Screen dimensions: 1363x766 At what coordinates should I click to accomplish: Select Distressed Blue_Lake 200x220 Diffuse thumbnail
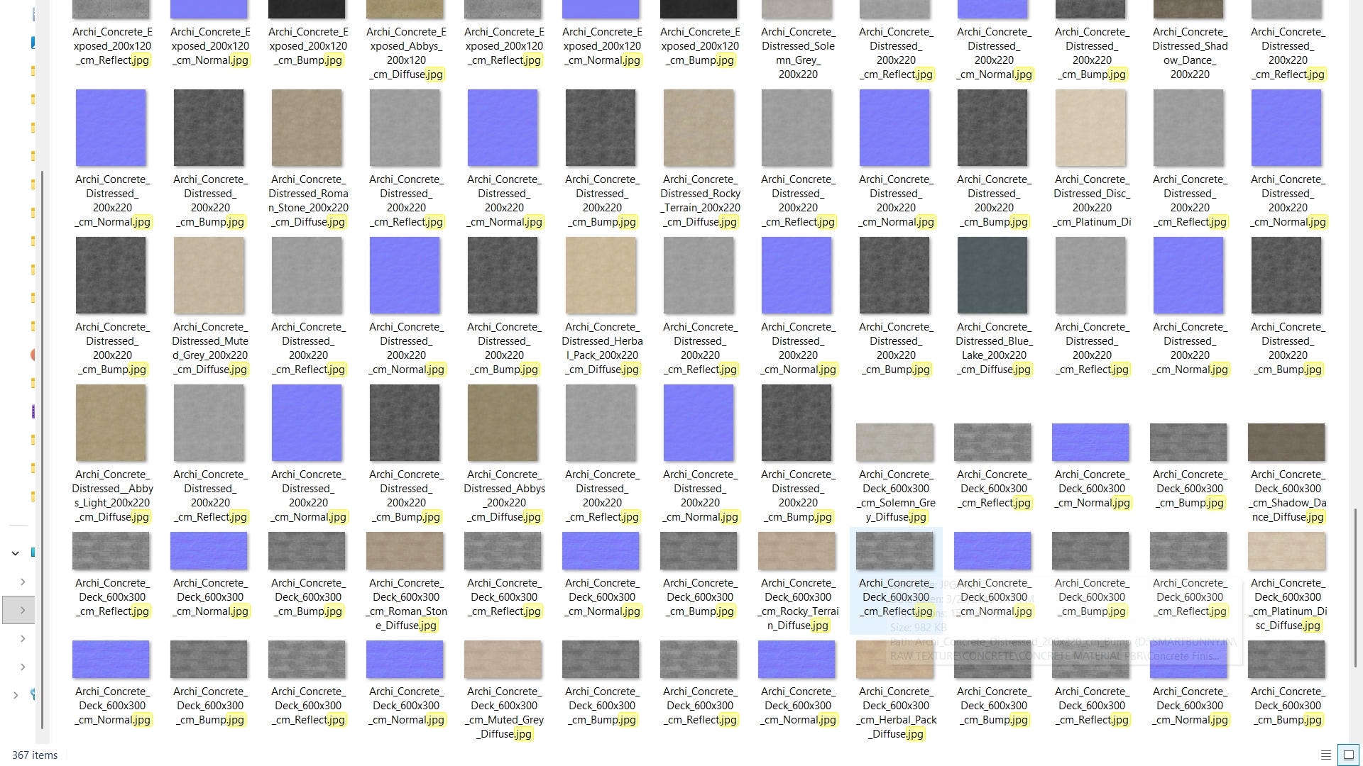pos(992,275)
